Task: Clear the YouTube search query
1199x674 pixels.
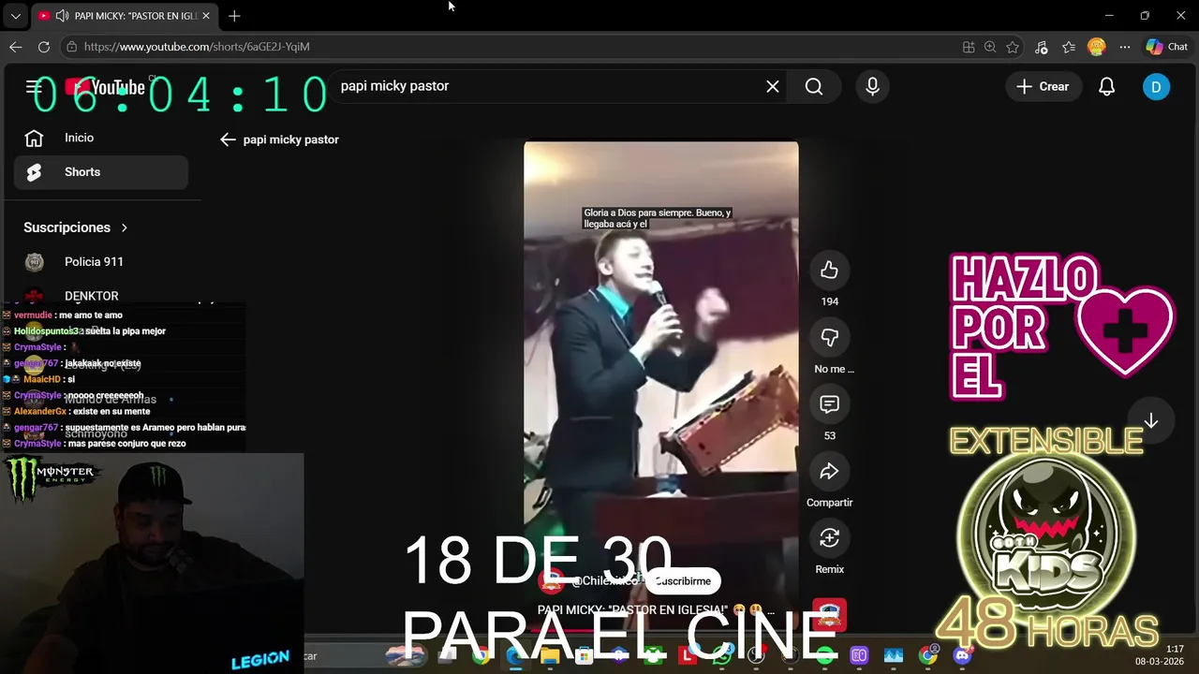Action: 773,86
